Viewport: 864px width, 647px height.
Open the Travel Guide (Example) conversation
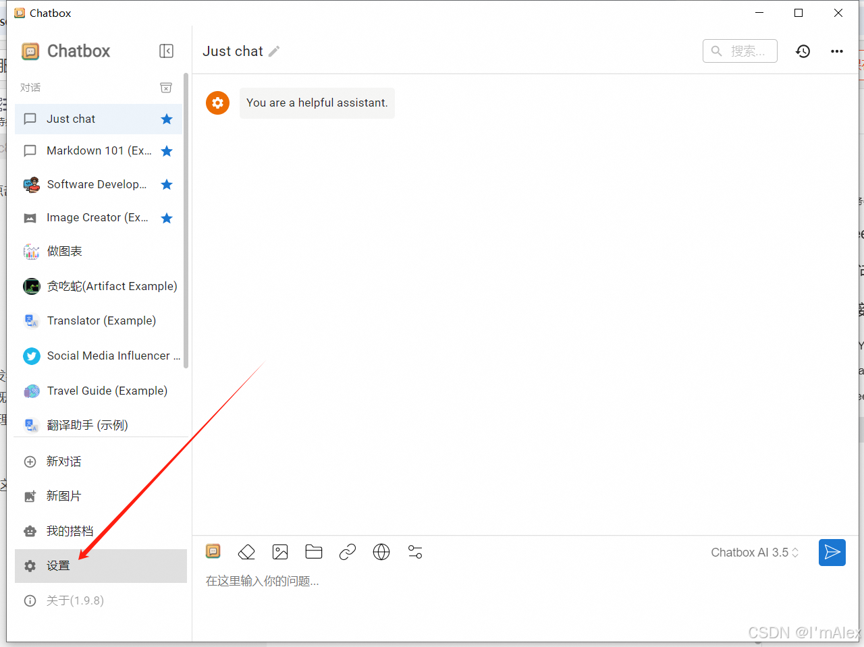point(99,391)
